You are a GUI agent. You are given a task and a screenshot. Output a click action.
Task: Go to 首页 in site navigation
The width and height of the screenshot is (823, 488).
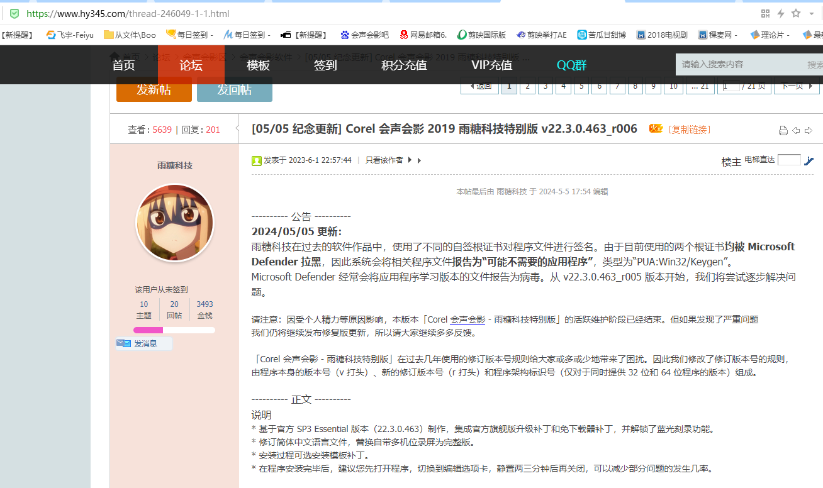click(123, 65)
